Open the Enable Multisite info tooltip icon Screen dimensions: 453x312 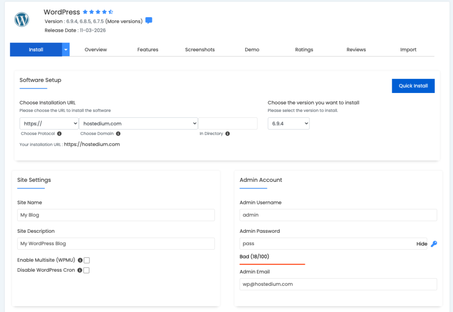tap(80, 260)
